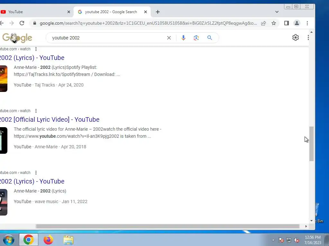Open Action Center flag tray icon
The image size is (329, 246).
(x=281, y=240)
